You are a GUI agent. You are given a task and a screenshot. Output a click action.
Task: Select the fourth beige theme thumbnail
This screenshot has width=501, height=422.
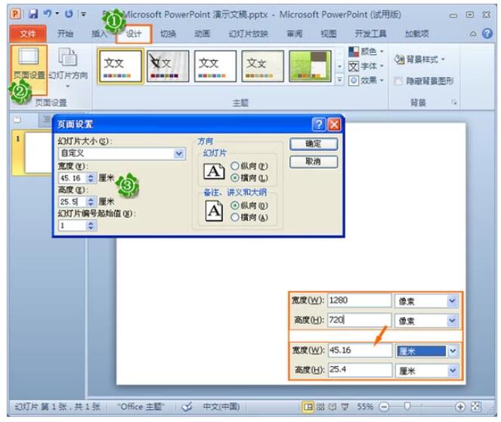262,66
